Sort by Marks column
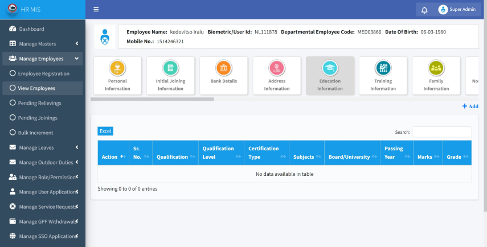 pyautogui.click(x=428, y=153)
